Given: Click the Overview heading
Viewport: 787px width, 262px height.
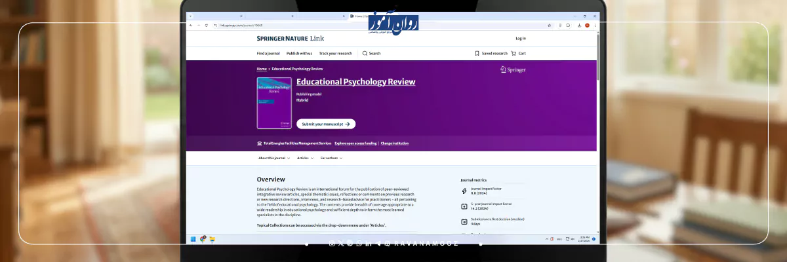Looking at the screenshot, I should click(x=271, y=179).
